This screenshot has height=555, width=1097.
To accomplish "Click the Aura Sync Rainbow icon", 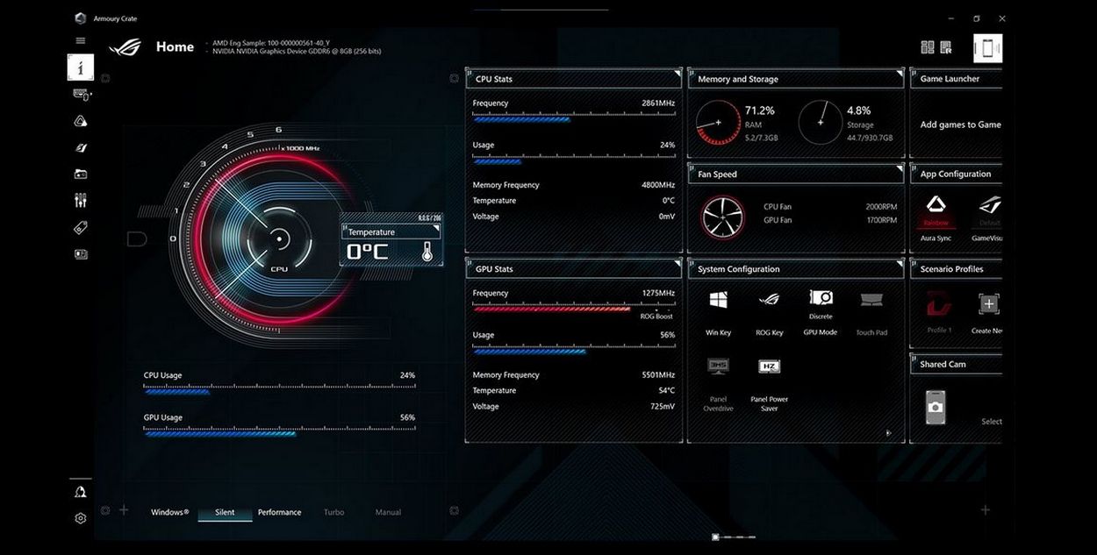I will coord(936,205).
